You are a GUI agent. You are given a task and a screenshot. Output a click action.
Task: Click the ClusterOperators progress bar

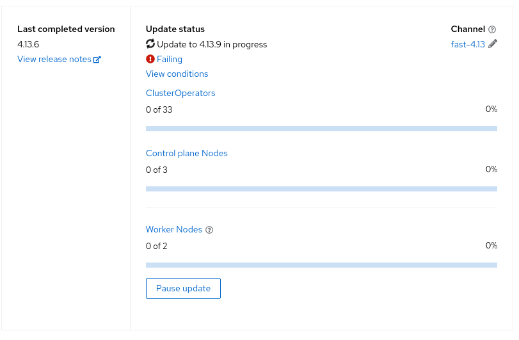pos(321,129)
